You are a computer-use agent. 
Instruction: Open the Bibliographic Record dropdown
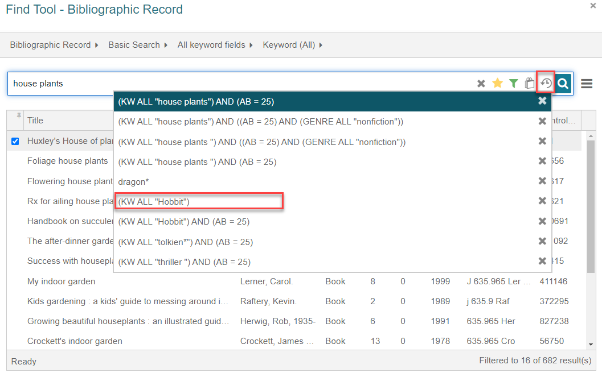[54, 45]
